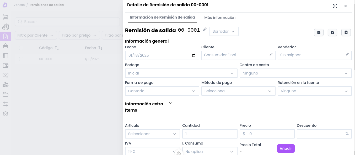This screenshot has width=355, height=155.
Task: Open the Bodega dropdown showing Inicial
Action: pyautogui.click(x=181, y=73)
